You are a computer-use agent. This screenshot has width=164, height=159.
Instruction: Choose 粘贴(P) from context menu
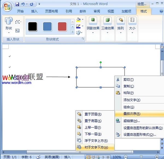(139, 93)
